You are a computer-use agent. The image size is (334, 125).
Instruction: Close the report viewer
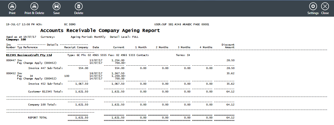tap(325, 9)
